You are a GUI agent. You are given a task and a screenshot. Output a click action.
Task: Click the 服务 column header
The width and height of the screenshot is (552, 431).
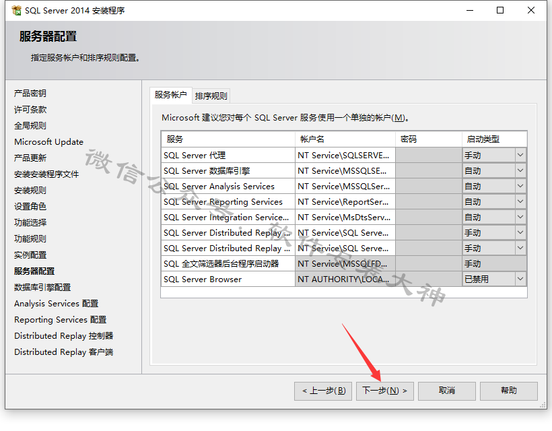click(228, 139)
